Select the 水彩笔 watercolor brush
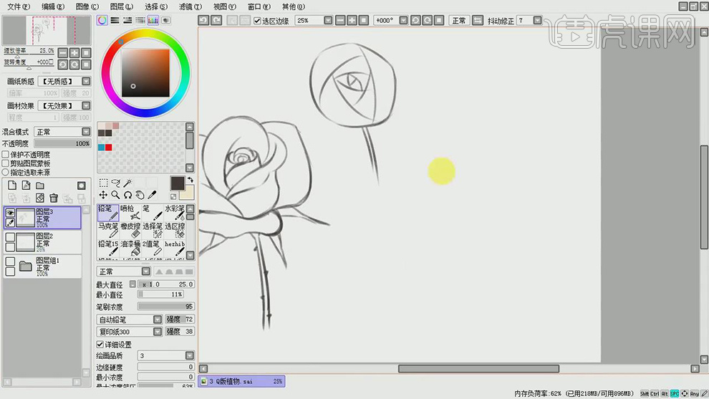Viewport: 709px width, 399px height. click(175, 212)
